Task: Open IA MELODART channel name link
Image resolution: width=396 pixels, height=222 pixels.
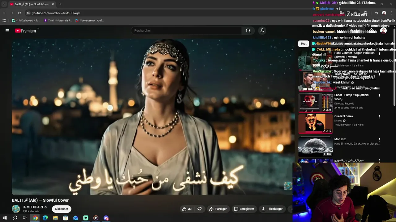Action: (x=33, y=207)
